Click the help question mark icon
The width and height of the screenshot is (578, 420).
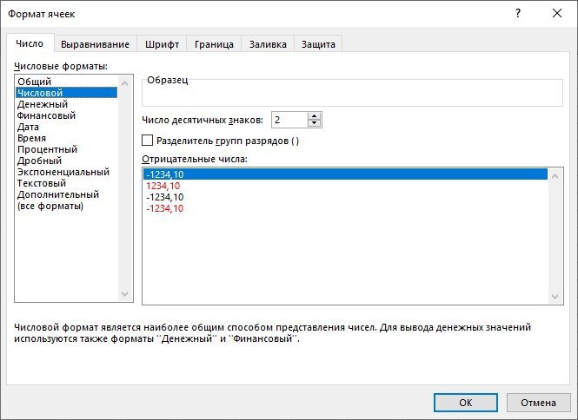[x=518, y=14]
